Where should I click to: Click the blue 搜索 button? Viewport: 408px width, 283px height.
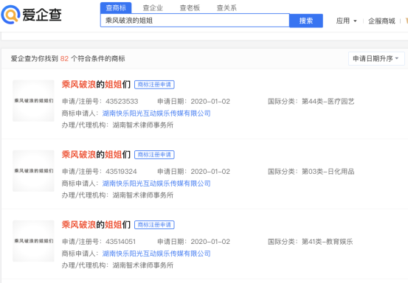click(306, 21)
